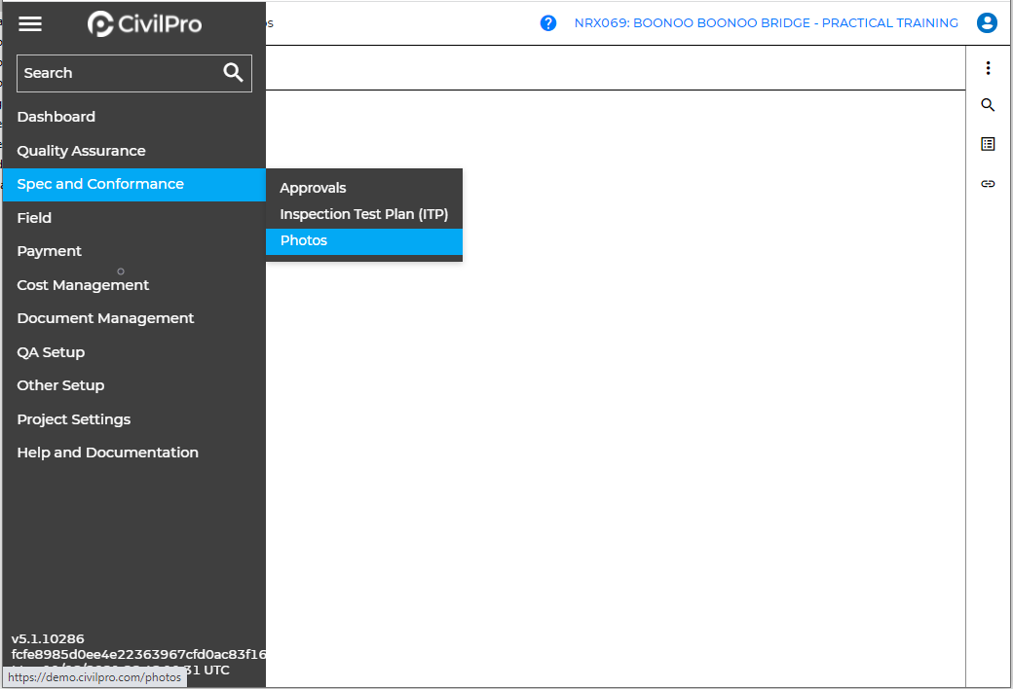
Task: Select Photos from the submenu
Action: [x=304, y=240]
